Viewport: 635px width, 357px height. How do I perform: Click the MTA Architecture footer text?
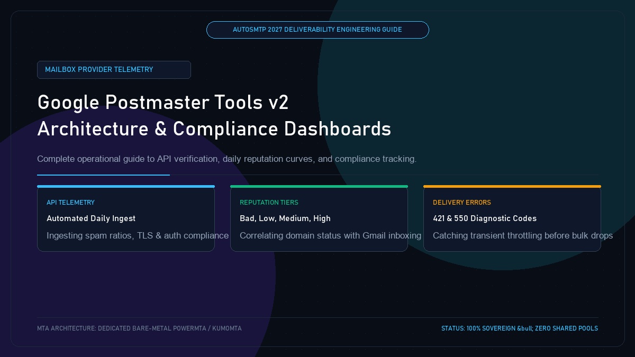[139, 328]
